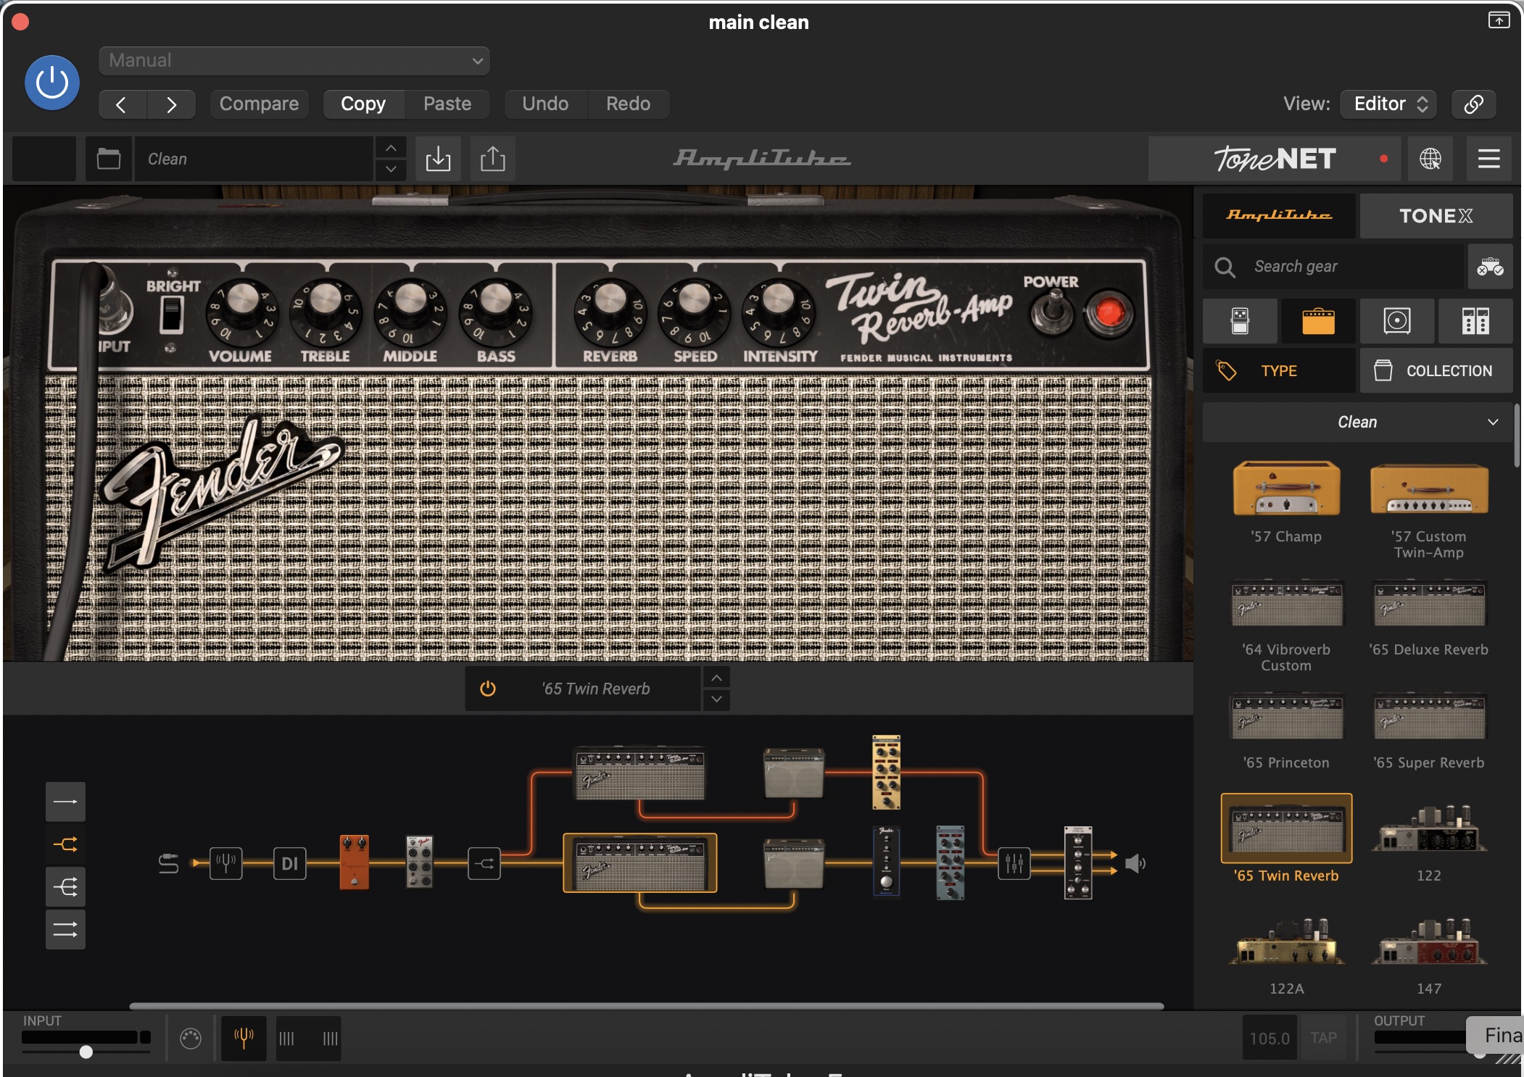Screen dimensions: 1524x1077
Task: Select the '64 Vibroverb Custom amp
Action: click(1286, 603)
